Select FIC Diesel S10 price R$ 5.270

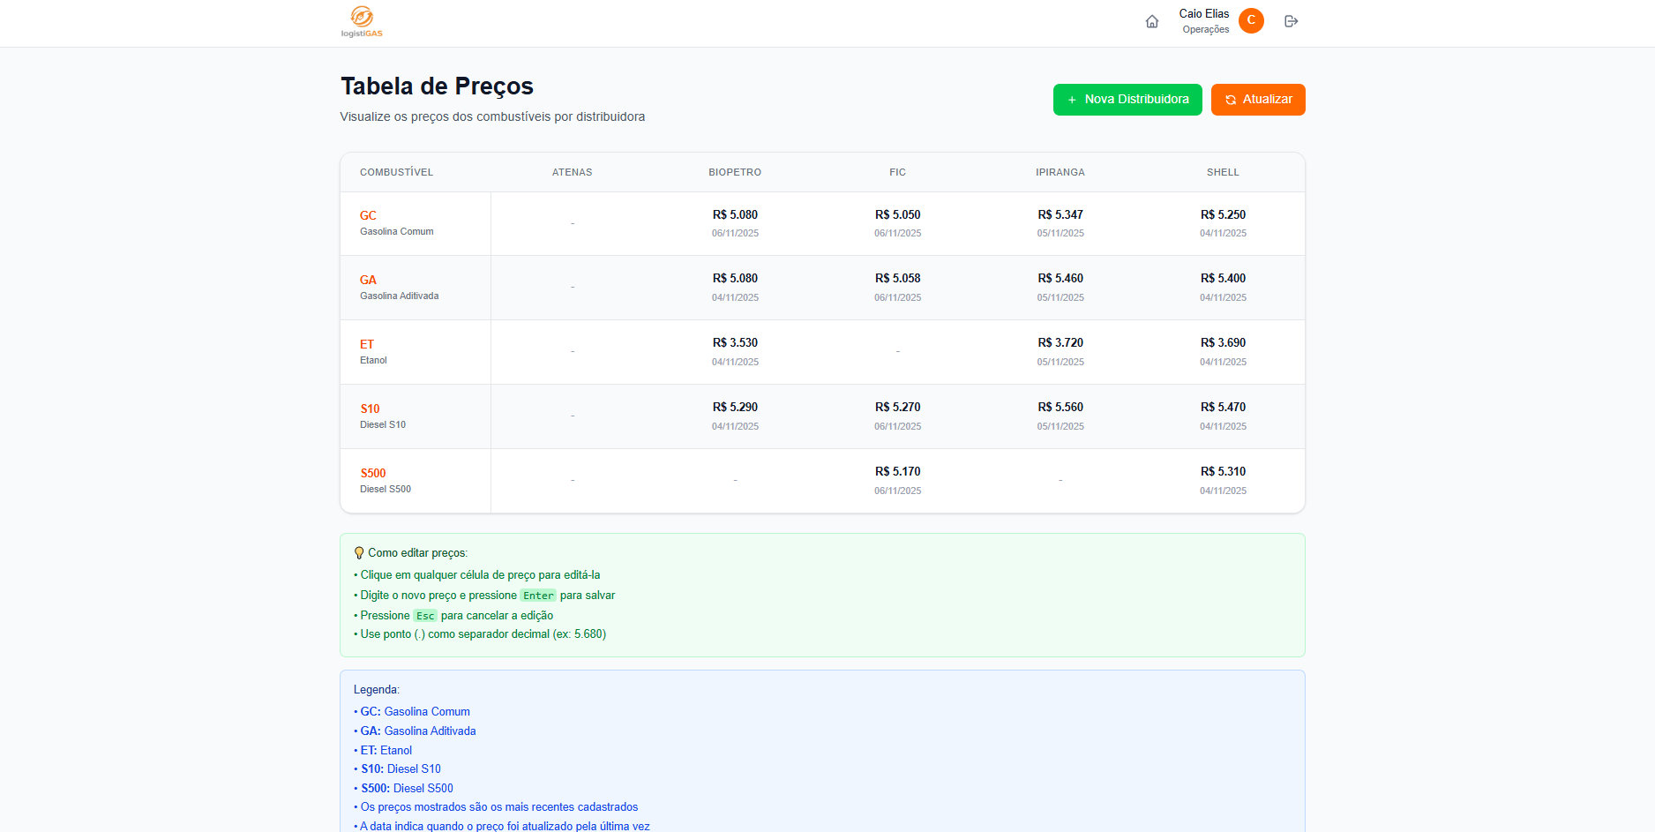(x=897, y=408)
